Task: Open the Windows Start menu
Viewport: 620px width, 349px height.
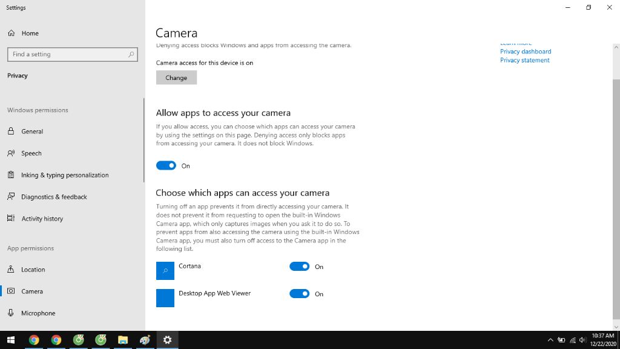Action: pyautogui.click(x=11, y=340)
